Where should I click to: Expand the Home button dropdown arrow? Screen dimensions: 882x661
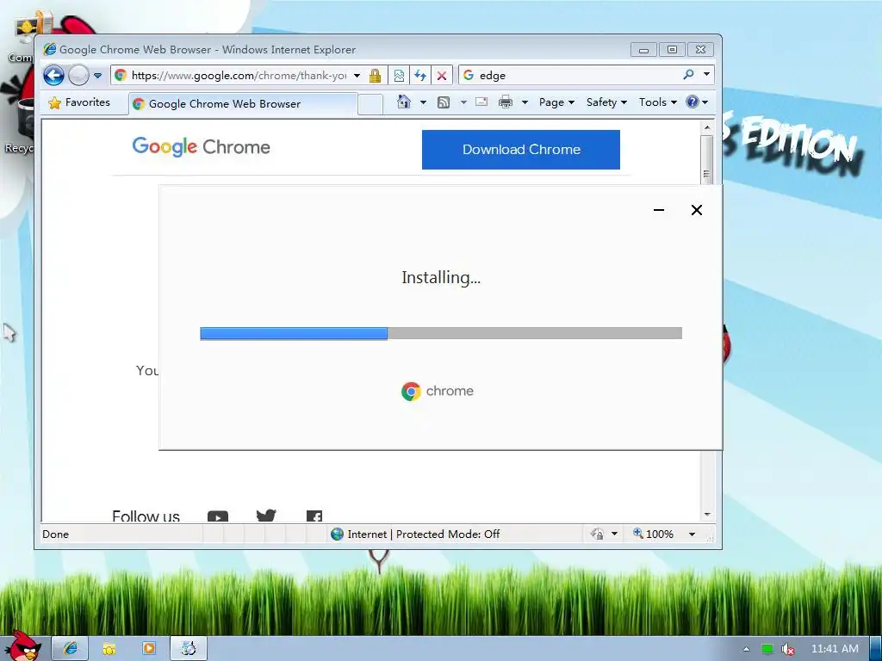pyautogui.click(x=423, y=102)
